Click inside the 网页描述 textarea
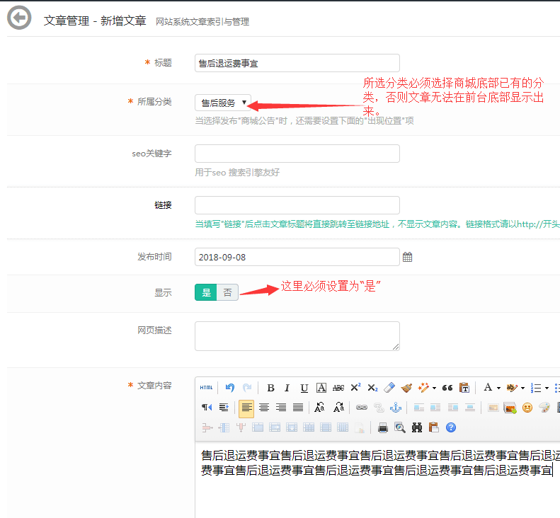 (x=297, y=336)
